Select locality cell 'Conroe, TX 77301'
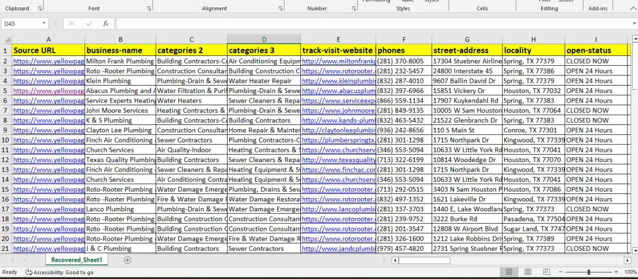Image resolution: width=638 pixels, height=279 pixels. [534, 130]
